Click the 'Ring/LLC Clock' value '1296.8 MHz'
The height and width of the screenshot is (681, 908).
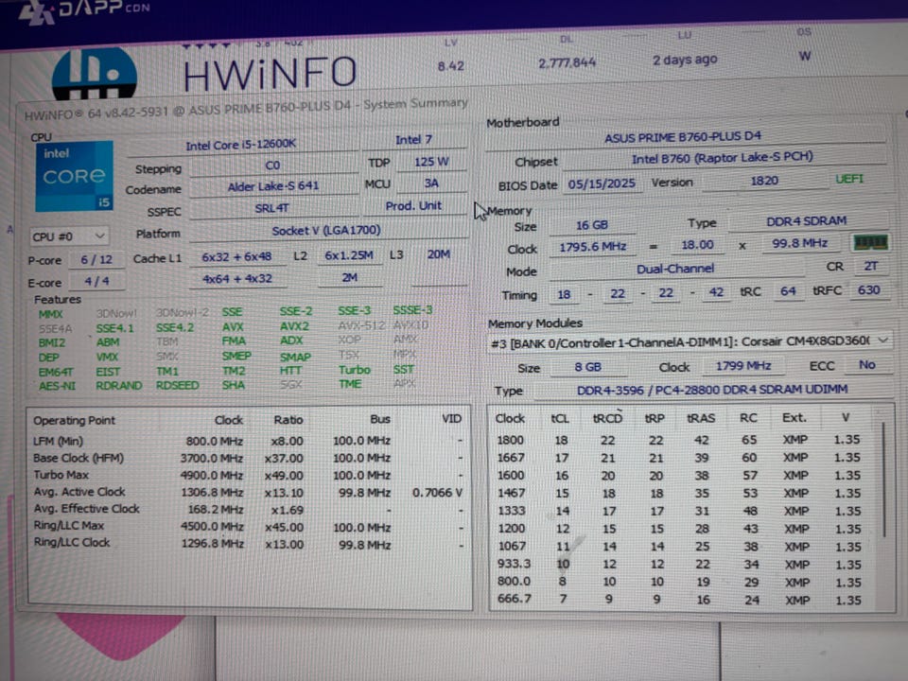point(212,544)
